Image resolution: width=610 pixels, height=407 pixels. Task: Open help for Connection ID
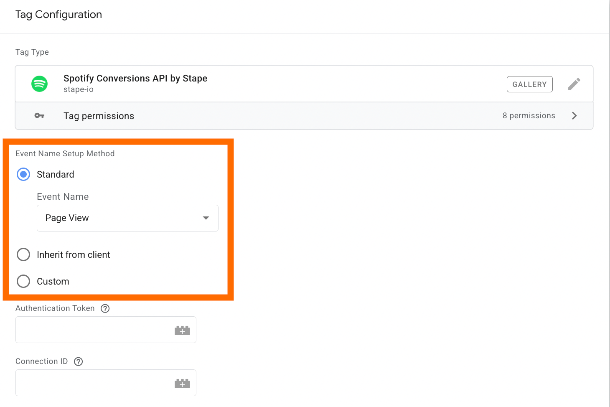(79, 361)
